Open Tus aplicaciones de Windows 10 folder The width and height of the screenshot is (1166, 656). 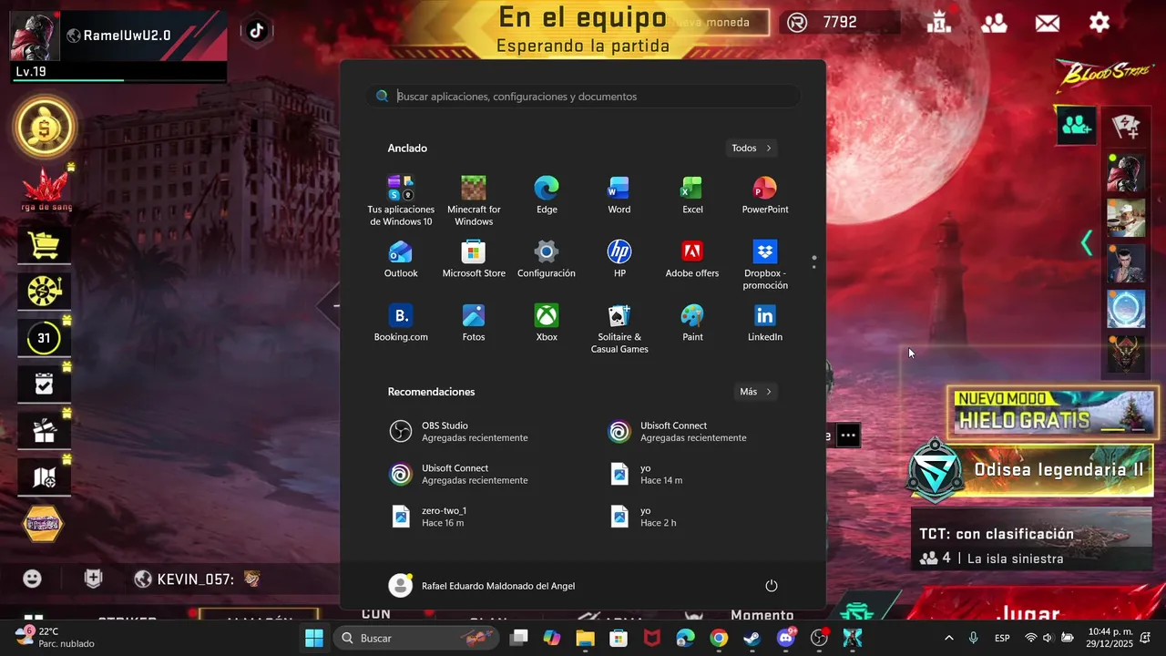pos(401,200)
